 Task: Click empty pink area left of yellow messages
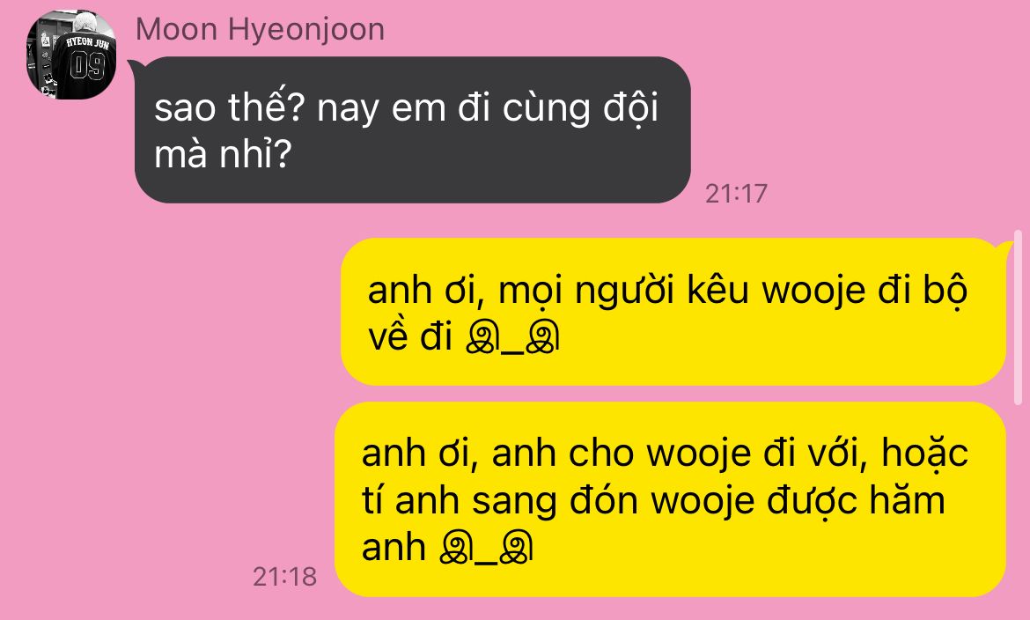(165, 395)
